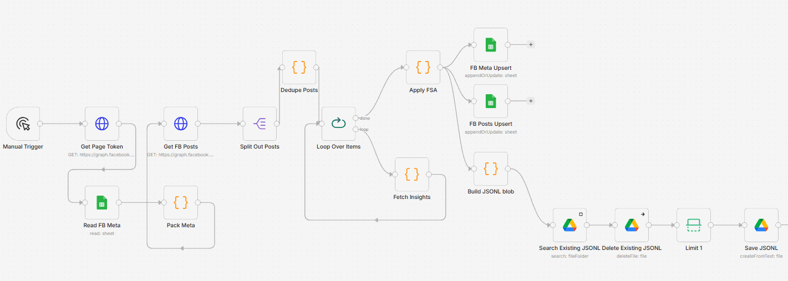The width and height of the screenshot is (788, 281).
Task: Open the Get Page Token HTTP node
Action: [102, 124]
